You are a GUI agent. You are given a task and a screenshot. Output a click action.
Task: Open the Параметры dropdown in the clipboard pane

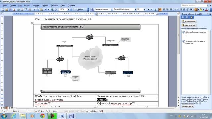tap(187, 106)
